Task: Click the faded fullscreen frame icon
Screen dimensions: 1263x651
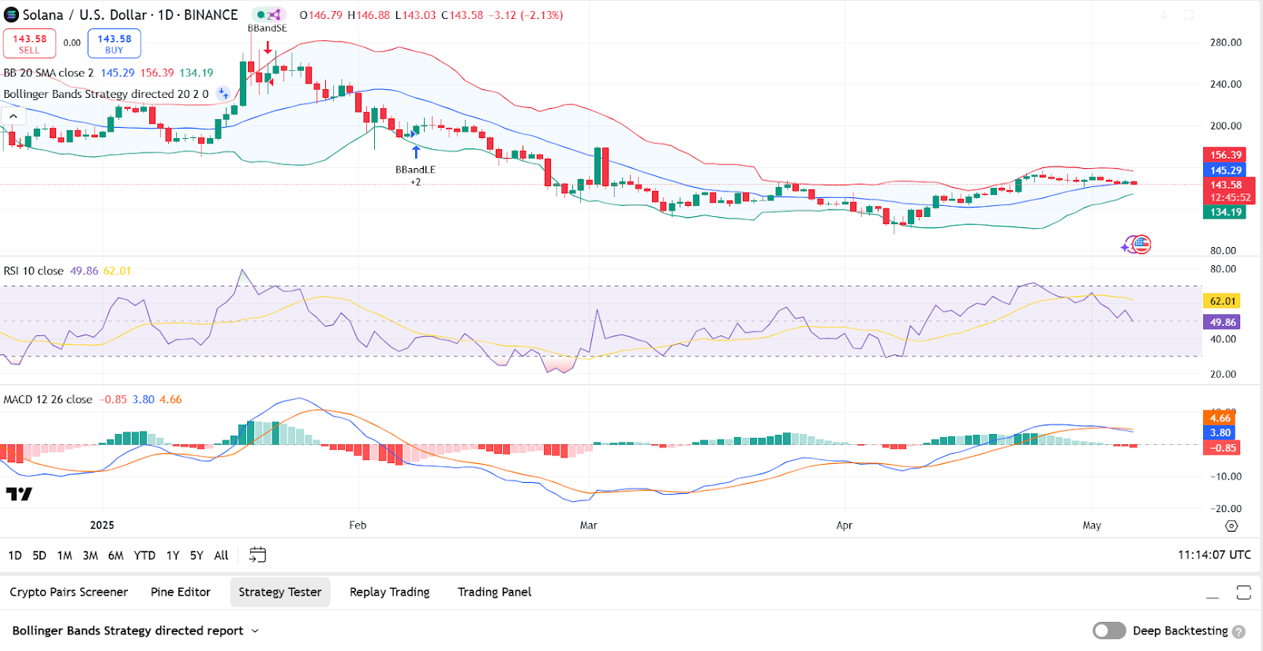Action: click(x=1188, y=15)
